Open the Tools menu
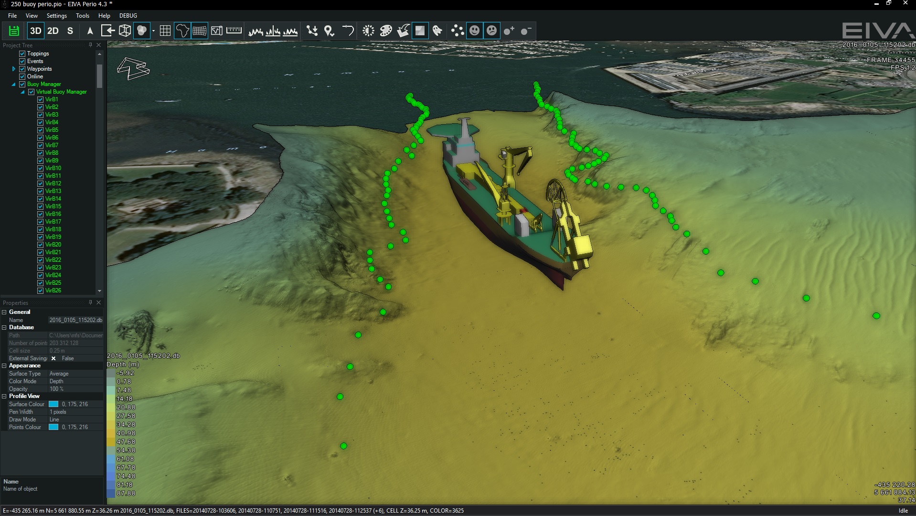The width and height of the screenshot is (916, 516). (x=82, y=16)
